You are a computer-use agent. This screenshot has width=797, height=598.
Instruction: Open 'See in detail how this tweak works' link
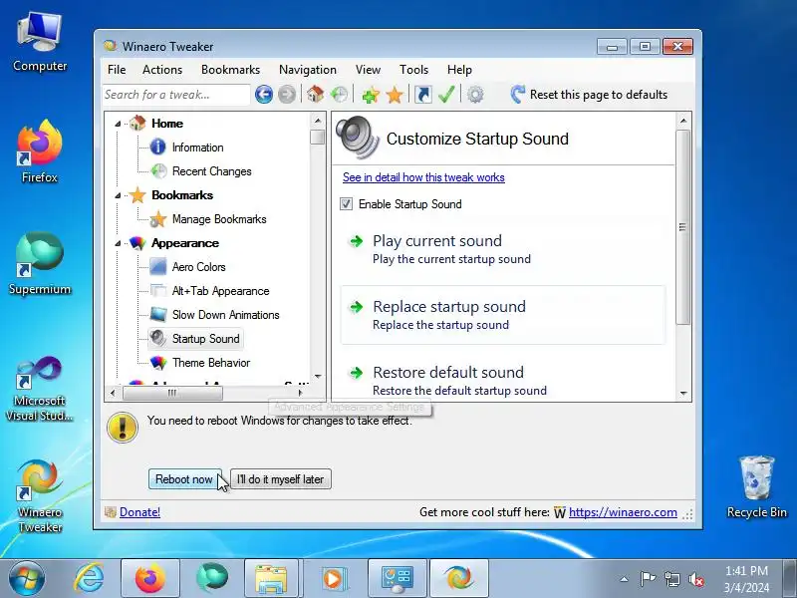pos(423,177)
